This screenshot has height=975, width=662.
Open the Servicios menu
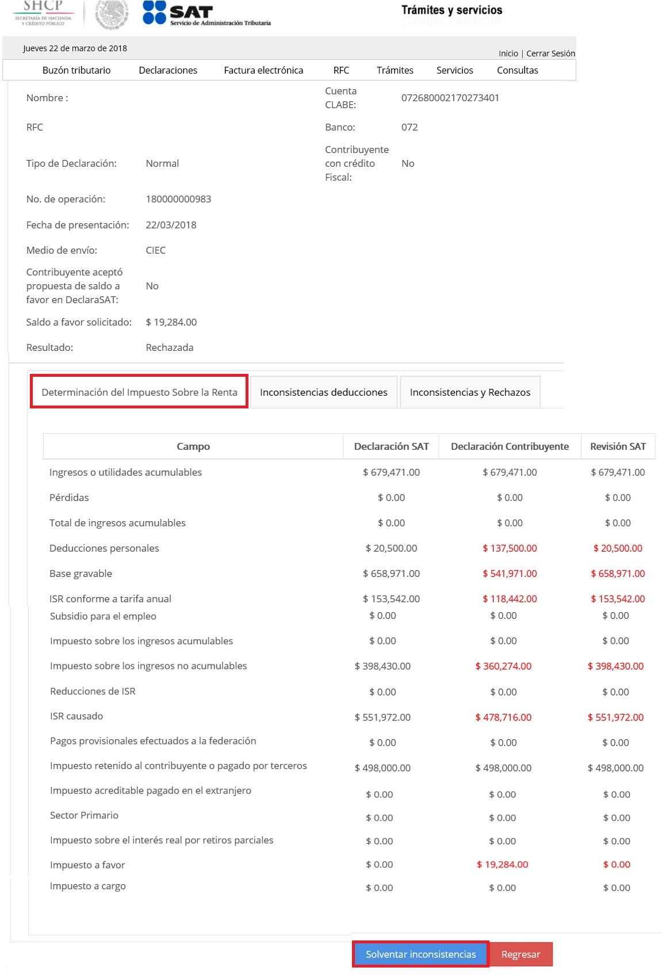click(454, 70)
